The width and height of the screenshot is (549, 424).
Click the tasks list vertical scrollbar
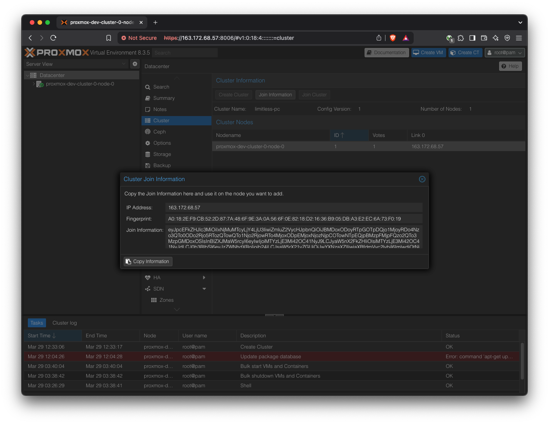[x=522, y=361]
